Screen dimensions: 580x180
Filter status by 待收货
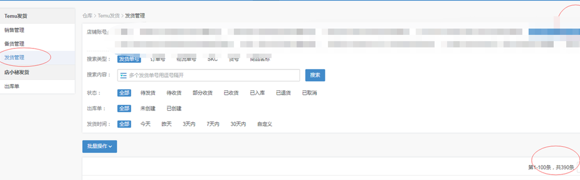pos(174,93)
